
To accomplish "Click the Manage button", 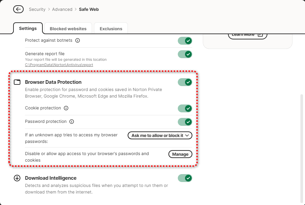I will 180,154.
